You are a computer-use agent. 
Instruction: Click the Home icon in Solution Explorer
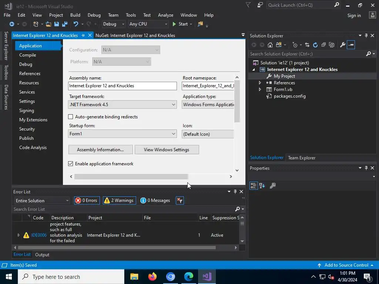pyautogui.click(x=270, y=45)
